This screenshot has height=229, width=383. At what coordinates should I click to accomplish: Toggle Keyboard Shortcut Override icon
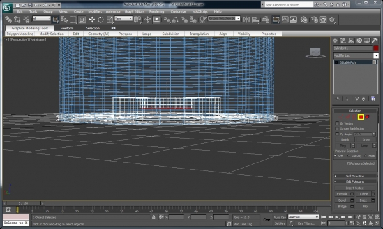pos(156,19)
